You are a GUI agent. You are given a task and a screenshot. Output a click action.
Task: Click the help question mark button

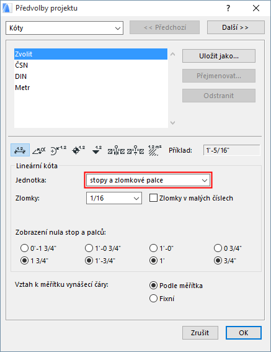(228, 8)
